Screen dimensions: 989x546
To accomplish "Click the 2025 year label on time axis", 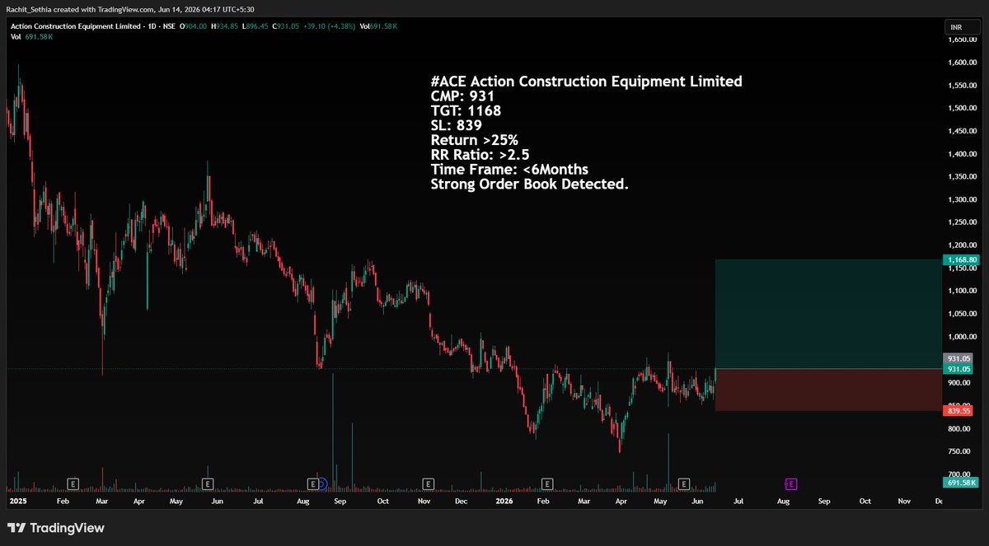I will (x=17, y=501).
